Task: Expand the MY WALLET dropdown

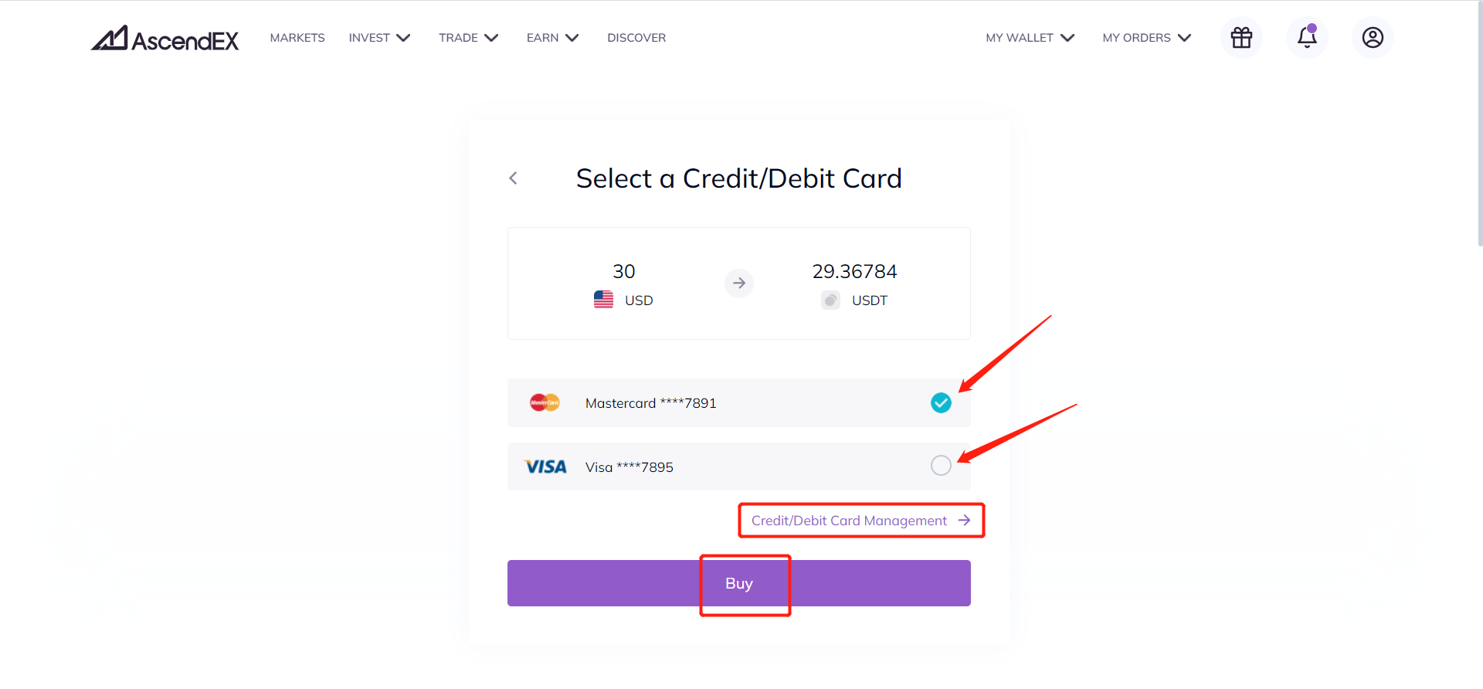Action: pyautogui.click(x=1030, y=38)
